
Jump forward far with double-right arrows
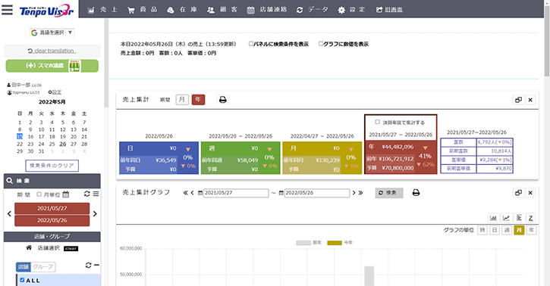coord(360,193)
